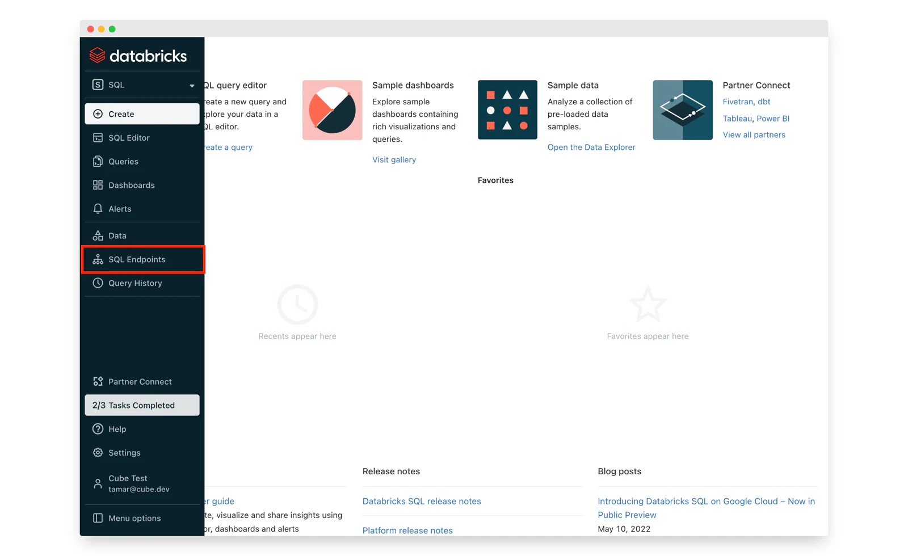Screen dimensions: 908x556
Task: Click the Menu options label
Action: (x=134, y=519)
